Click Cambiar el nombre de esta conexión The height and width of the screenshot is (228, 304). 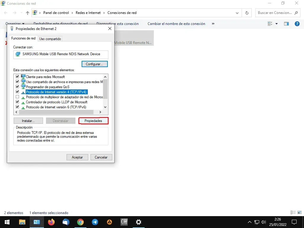point(176,24)
